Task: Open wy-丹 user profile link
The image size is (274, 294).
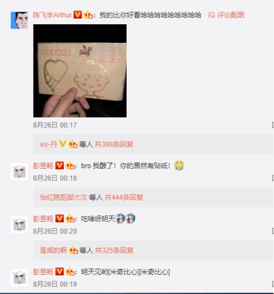Action: coord(48,144)
